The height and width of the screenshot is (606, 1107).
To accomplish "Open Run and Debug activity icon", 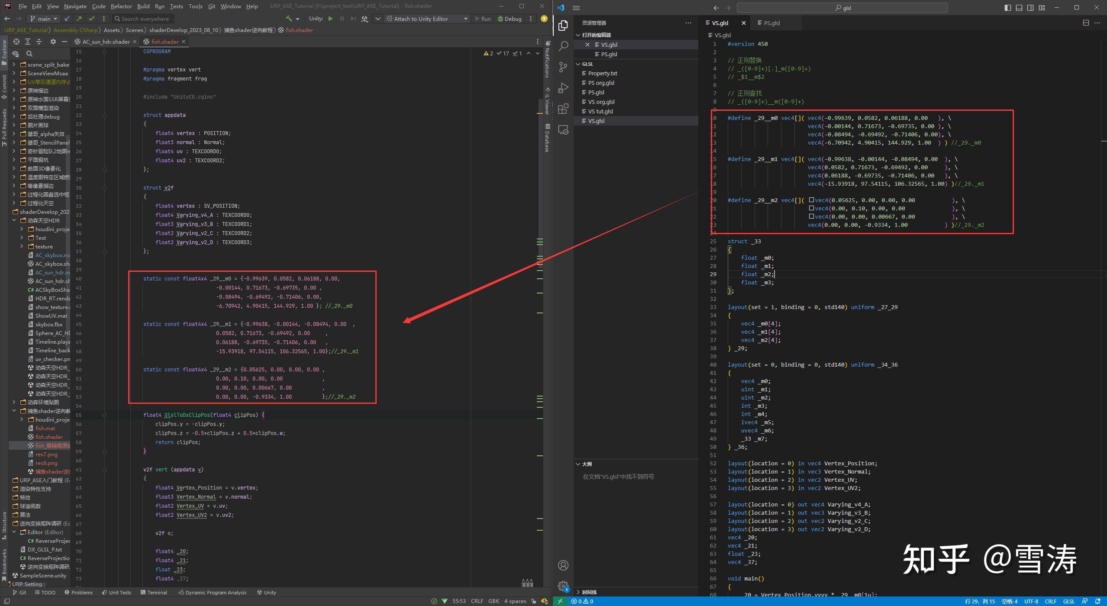I will [563, 88].
